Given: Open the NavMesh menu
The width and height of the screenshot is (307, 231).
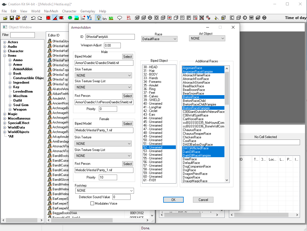Looking at the screenshot, I should [51, 11].
